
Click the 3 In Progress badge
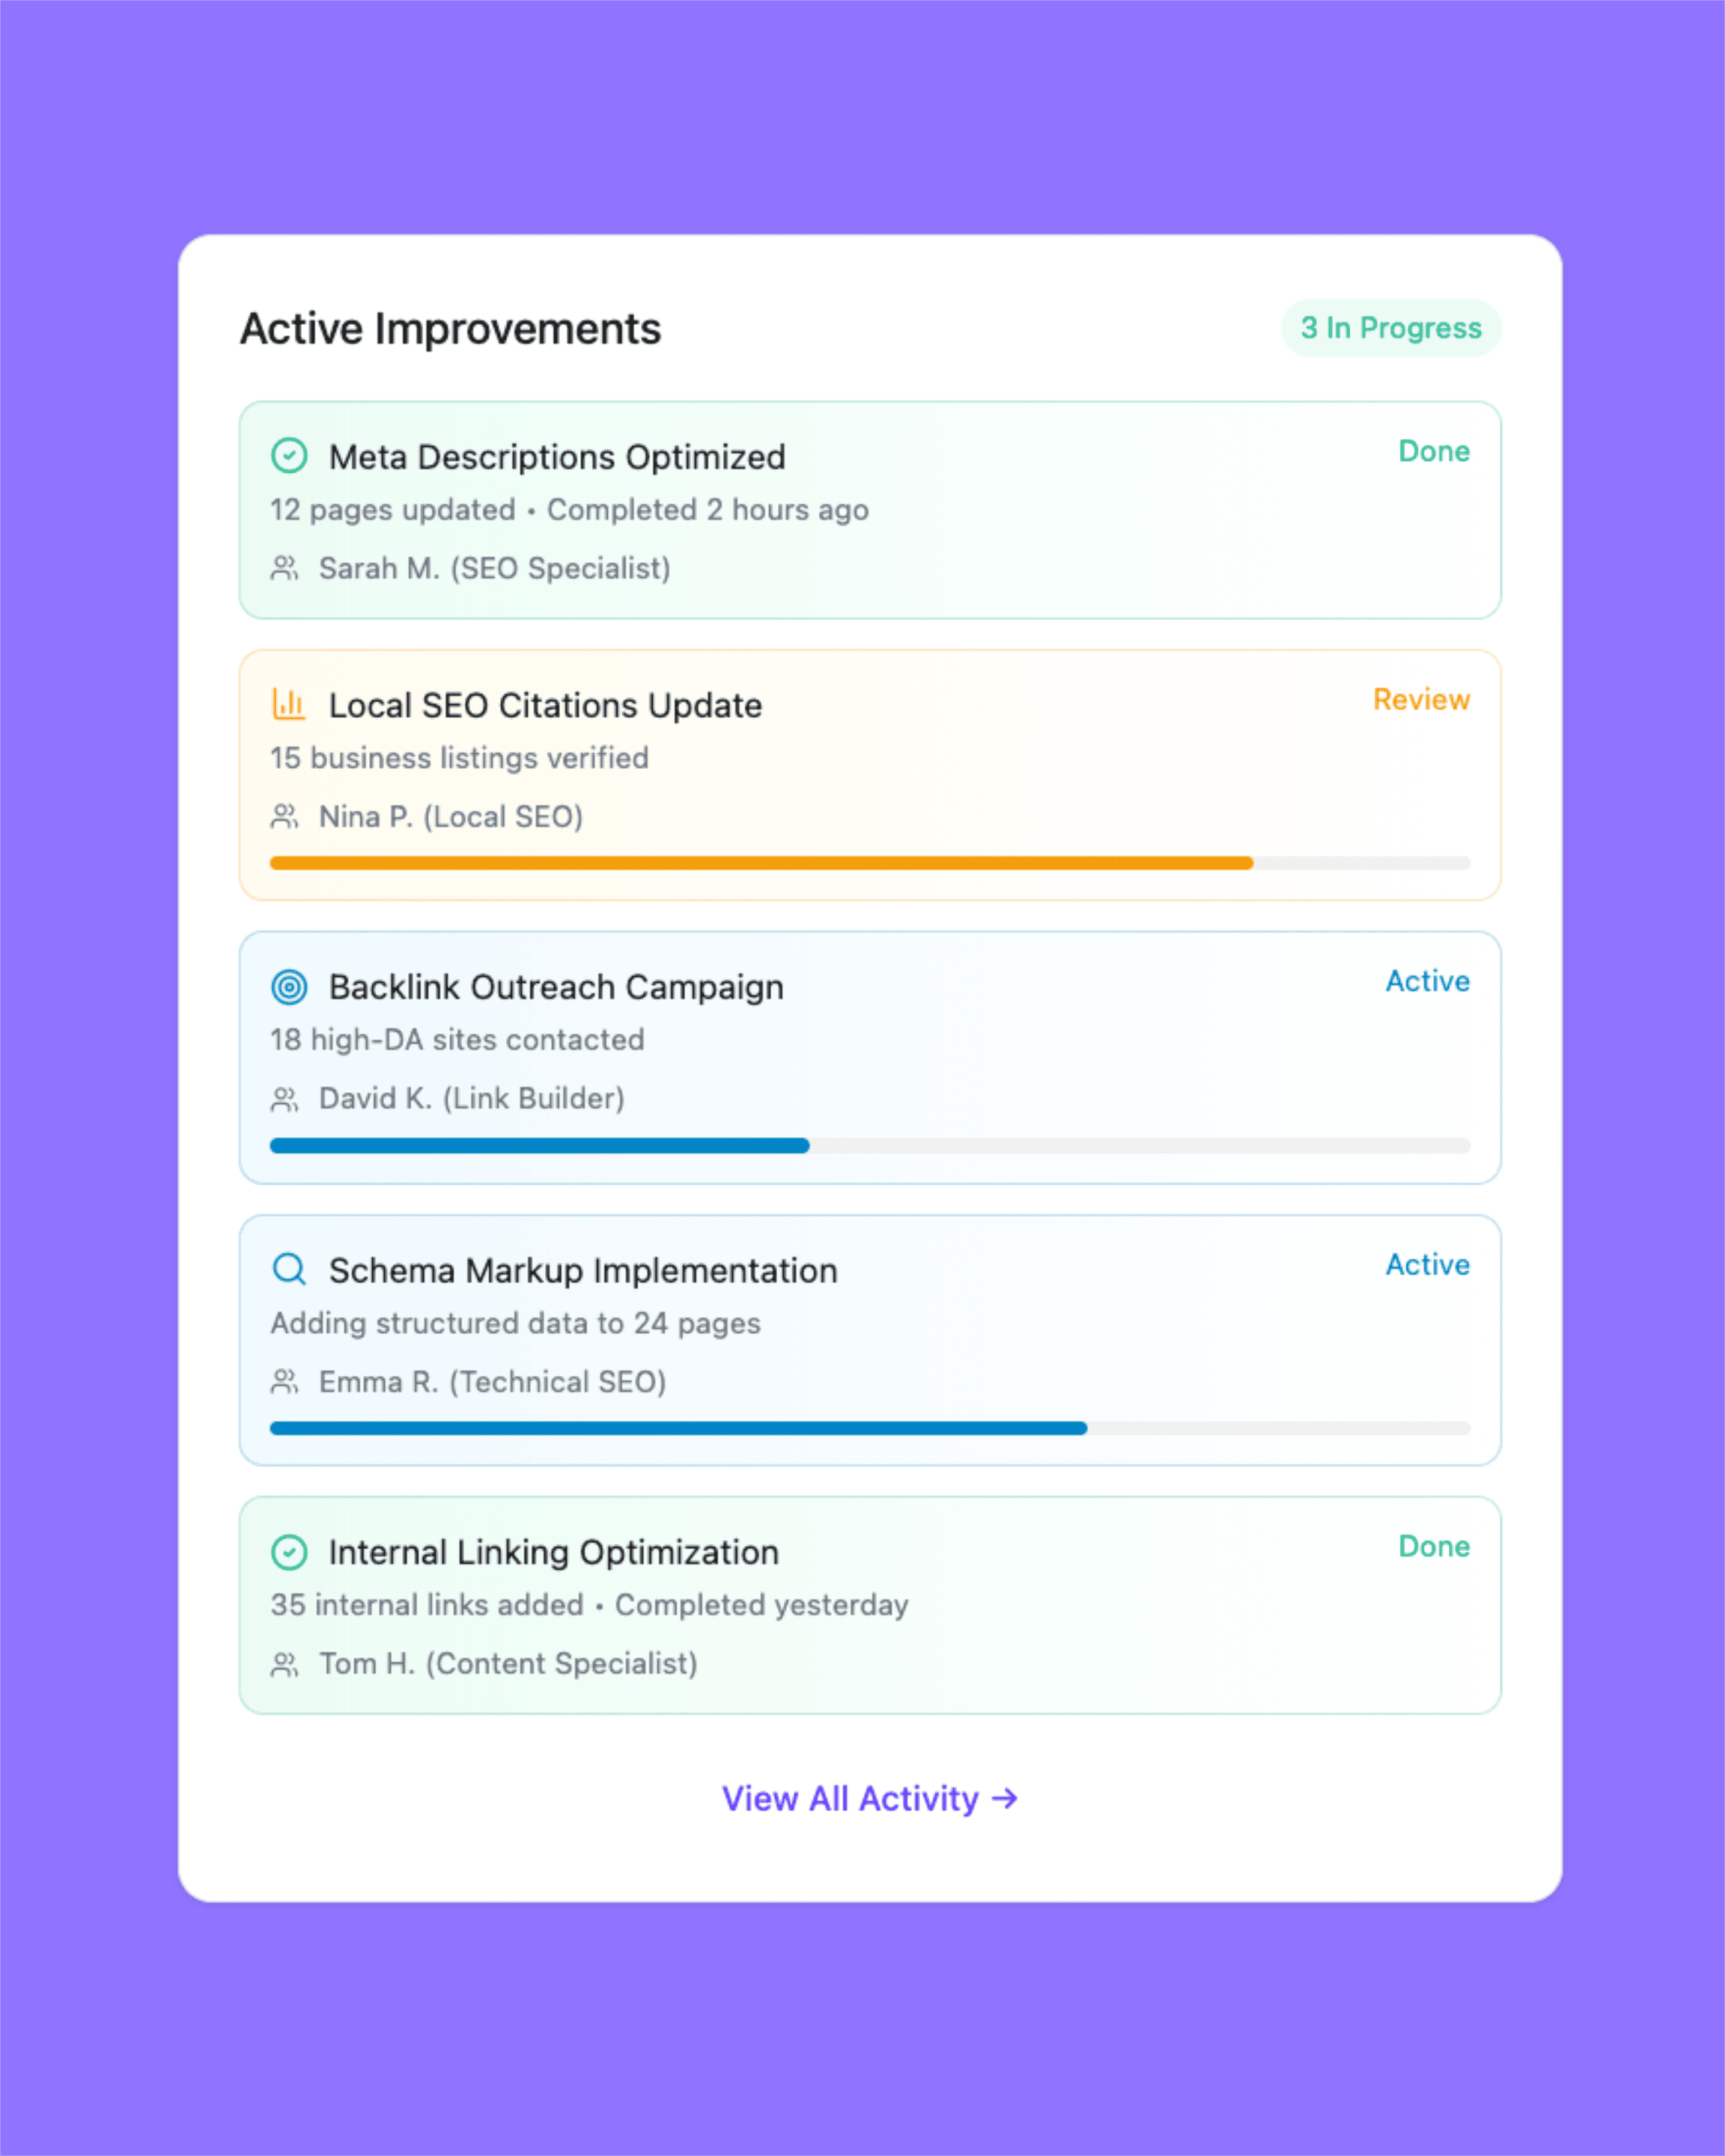tap(1390, 328)
